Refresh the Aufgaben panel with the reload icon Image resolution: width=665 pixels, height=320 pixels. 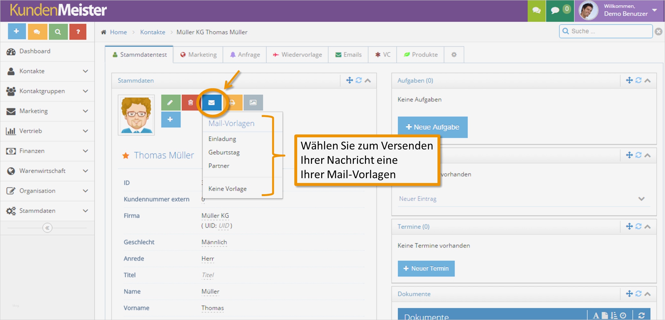click(x=638, y=80)
